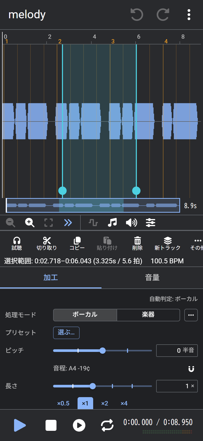Viewport: 203px width, 441px height.
Task: Play the audio from cursor
Action: 20,425
